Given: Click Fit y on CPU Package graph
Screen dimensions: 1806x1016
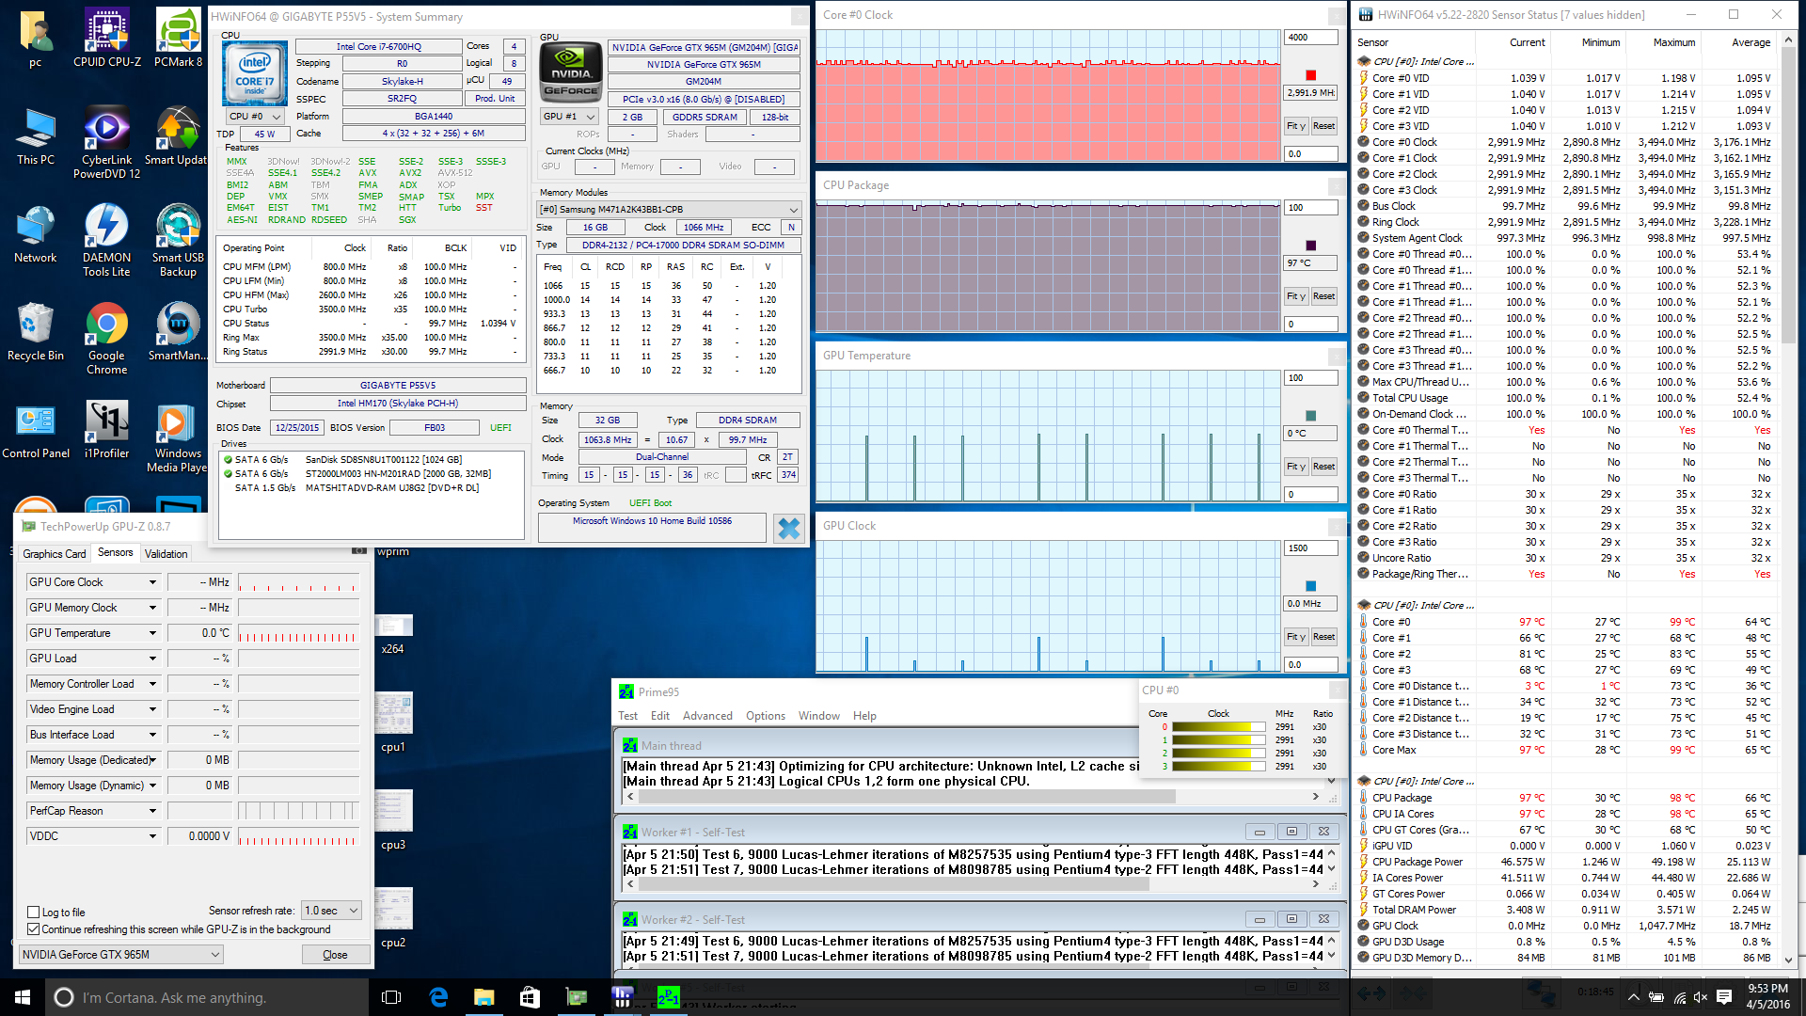Looking at the screenshot, I should click(1295, 295).
